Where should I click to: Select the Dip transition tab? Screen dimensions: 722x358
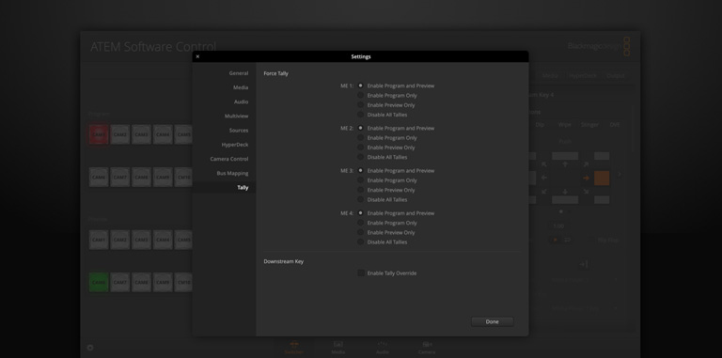tap(540, 125)
